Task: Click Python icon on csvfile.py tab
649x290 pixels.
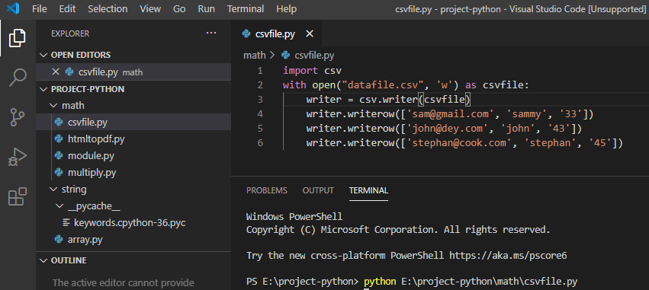Action: tap(247, 34)
